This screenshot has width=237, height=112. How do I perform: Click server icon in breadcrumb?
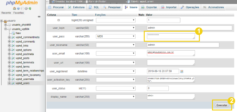tap(53, 2)
